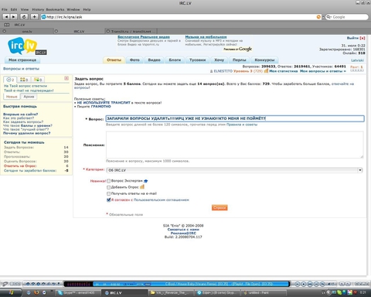Image resolution: width=371 pixels, height=297 pixels.
Task: Open the Bookmarks menu
Action: (x=55, y=9)
